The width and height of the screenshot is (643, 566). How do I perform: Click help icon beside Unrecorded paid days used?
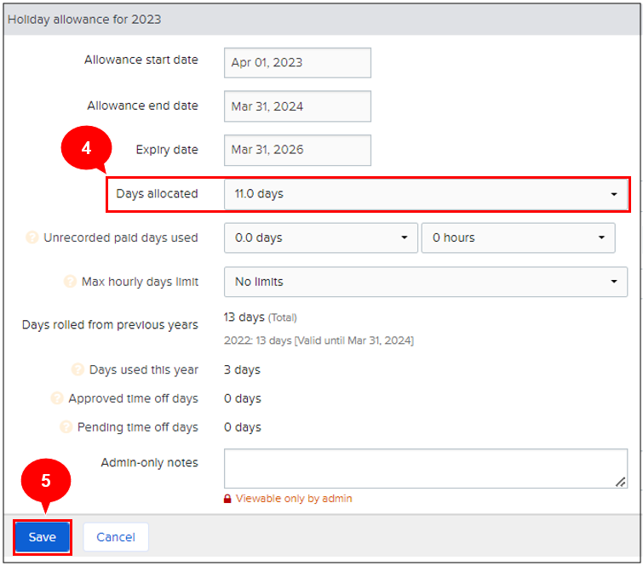(32, 238)
